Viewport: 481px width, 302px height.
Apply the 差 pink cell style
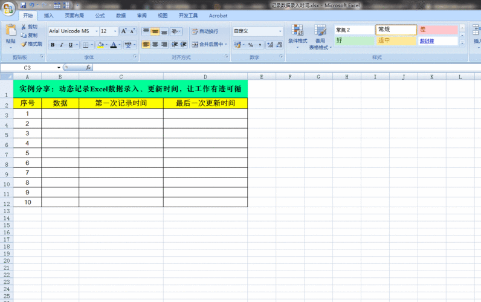pos(438,30)
